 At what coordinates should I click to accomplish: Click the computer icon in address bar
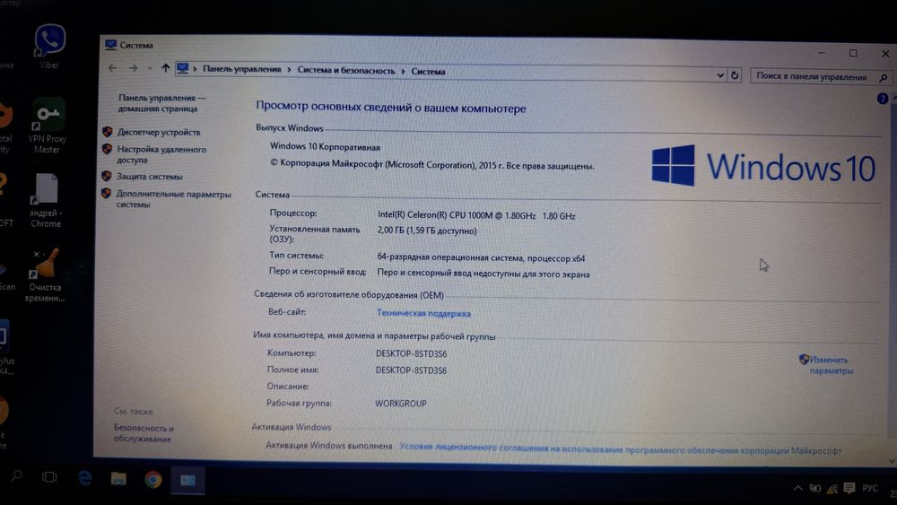click(182, 69)
